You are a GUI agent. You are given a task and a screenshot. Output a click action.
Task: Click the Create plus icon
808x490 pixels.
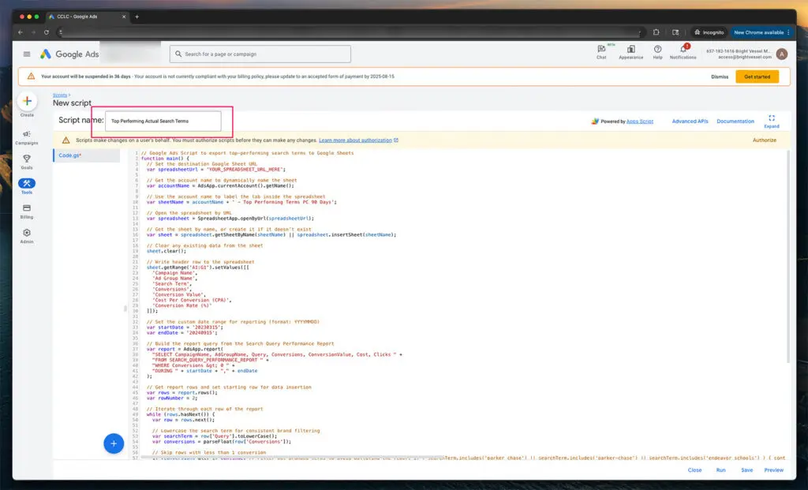27,101
